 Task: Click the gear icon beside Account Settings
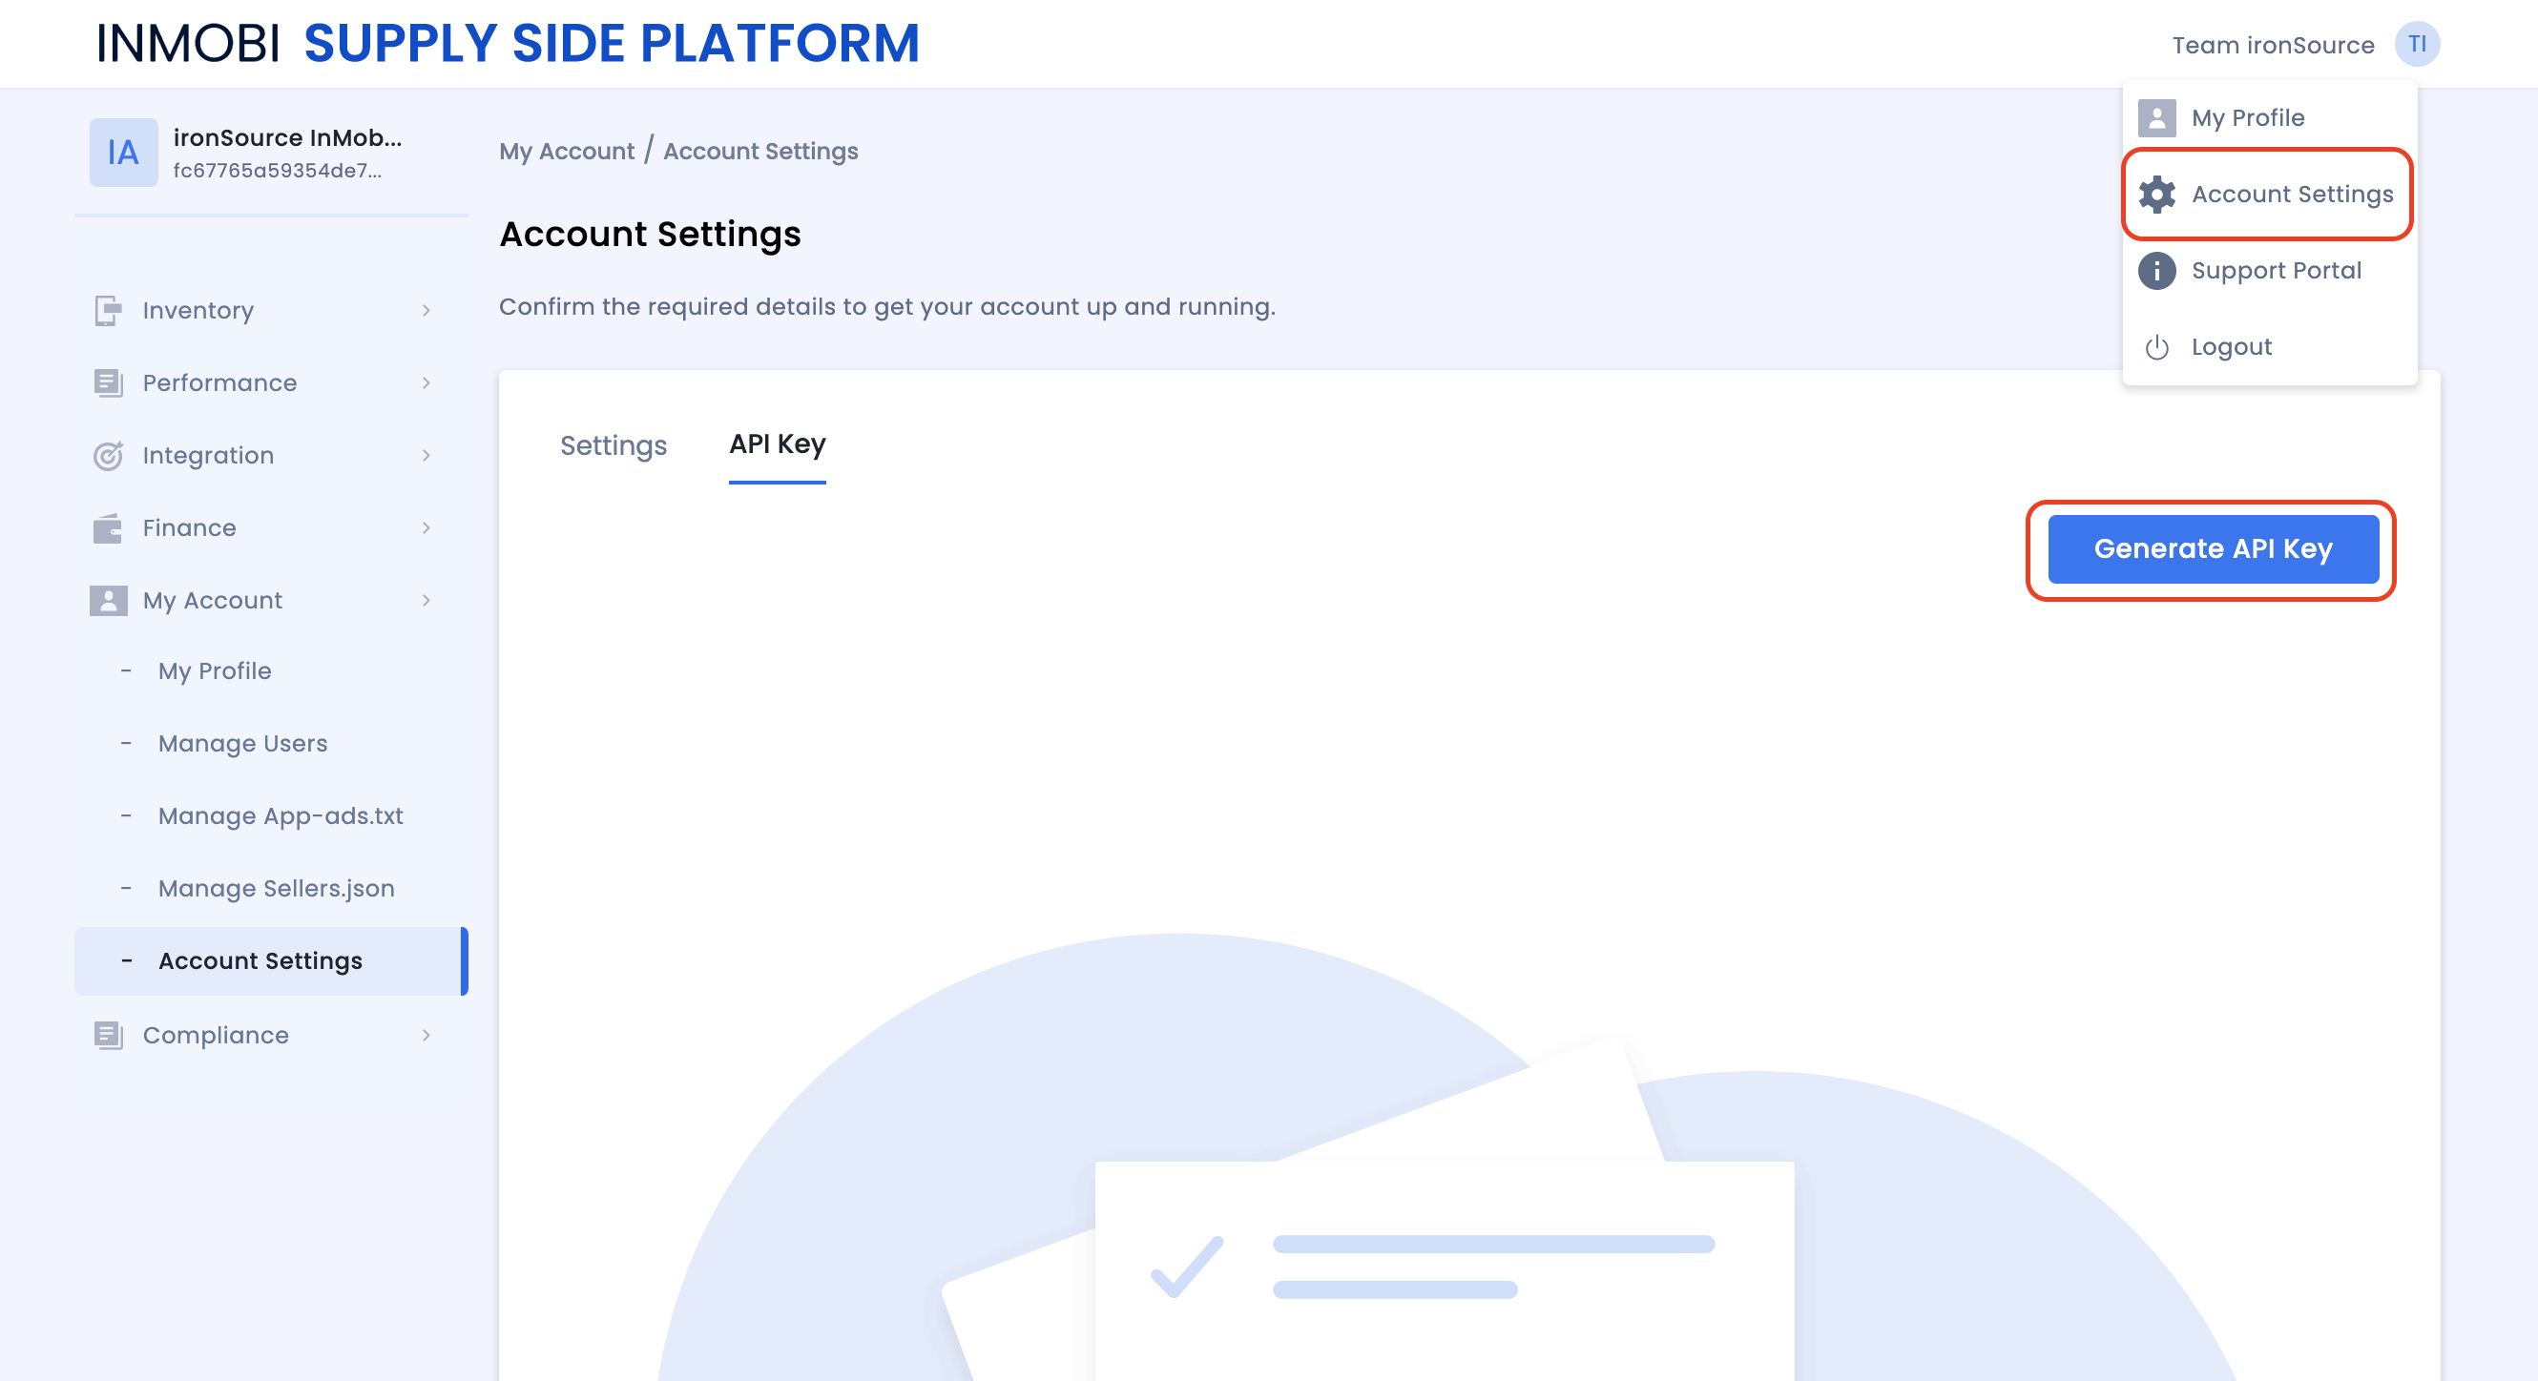2156,194
